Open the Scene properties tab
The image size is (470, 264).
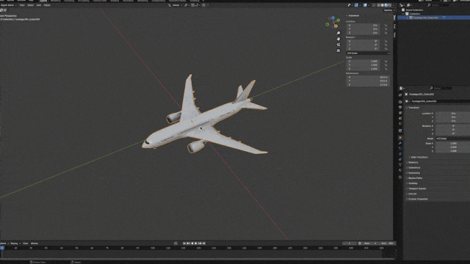pos(400,118)
